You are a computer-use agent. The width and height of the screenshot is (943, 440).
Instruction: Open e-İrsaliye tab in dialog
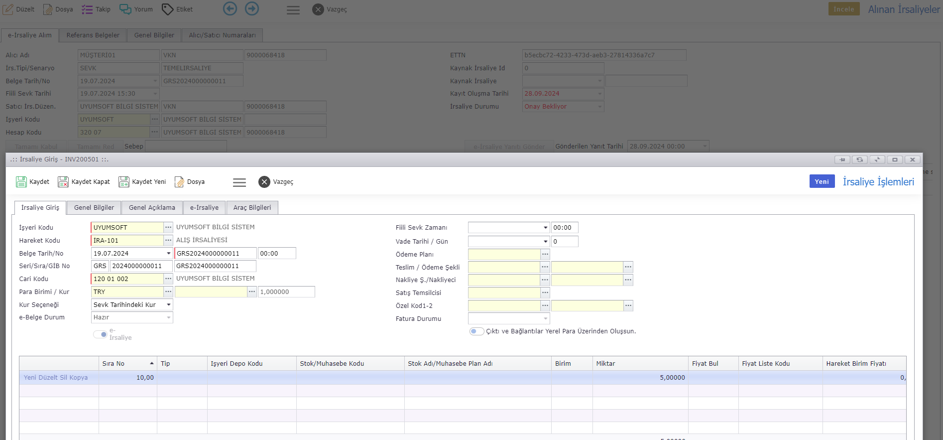[x=204, y=208]
